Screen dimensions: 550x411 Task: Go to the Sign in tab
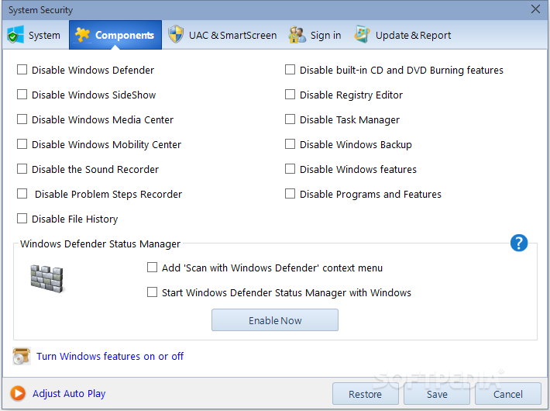pyautogui.click(x=315, y=35)
